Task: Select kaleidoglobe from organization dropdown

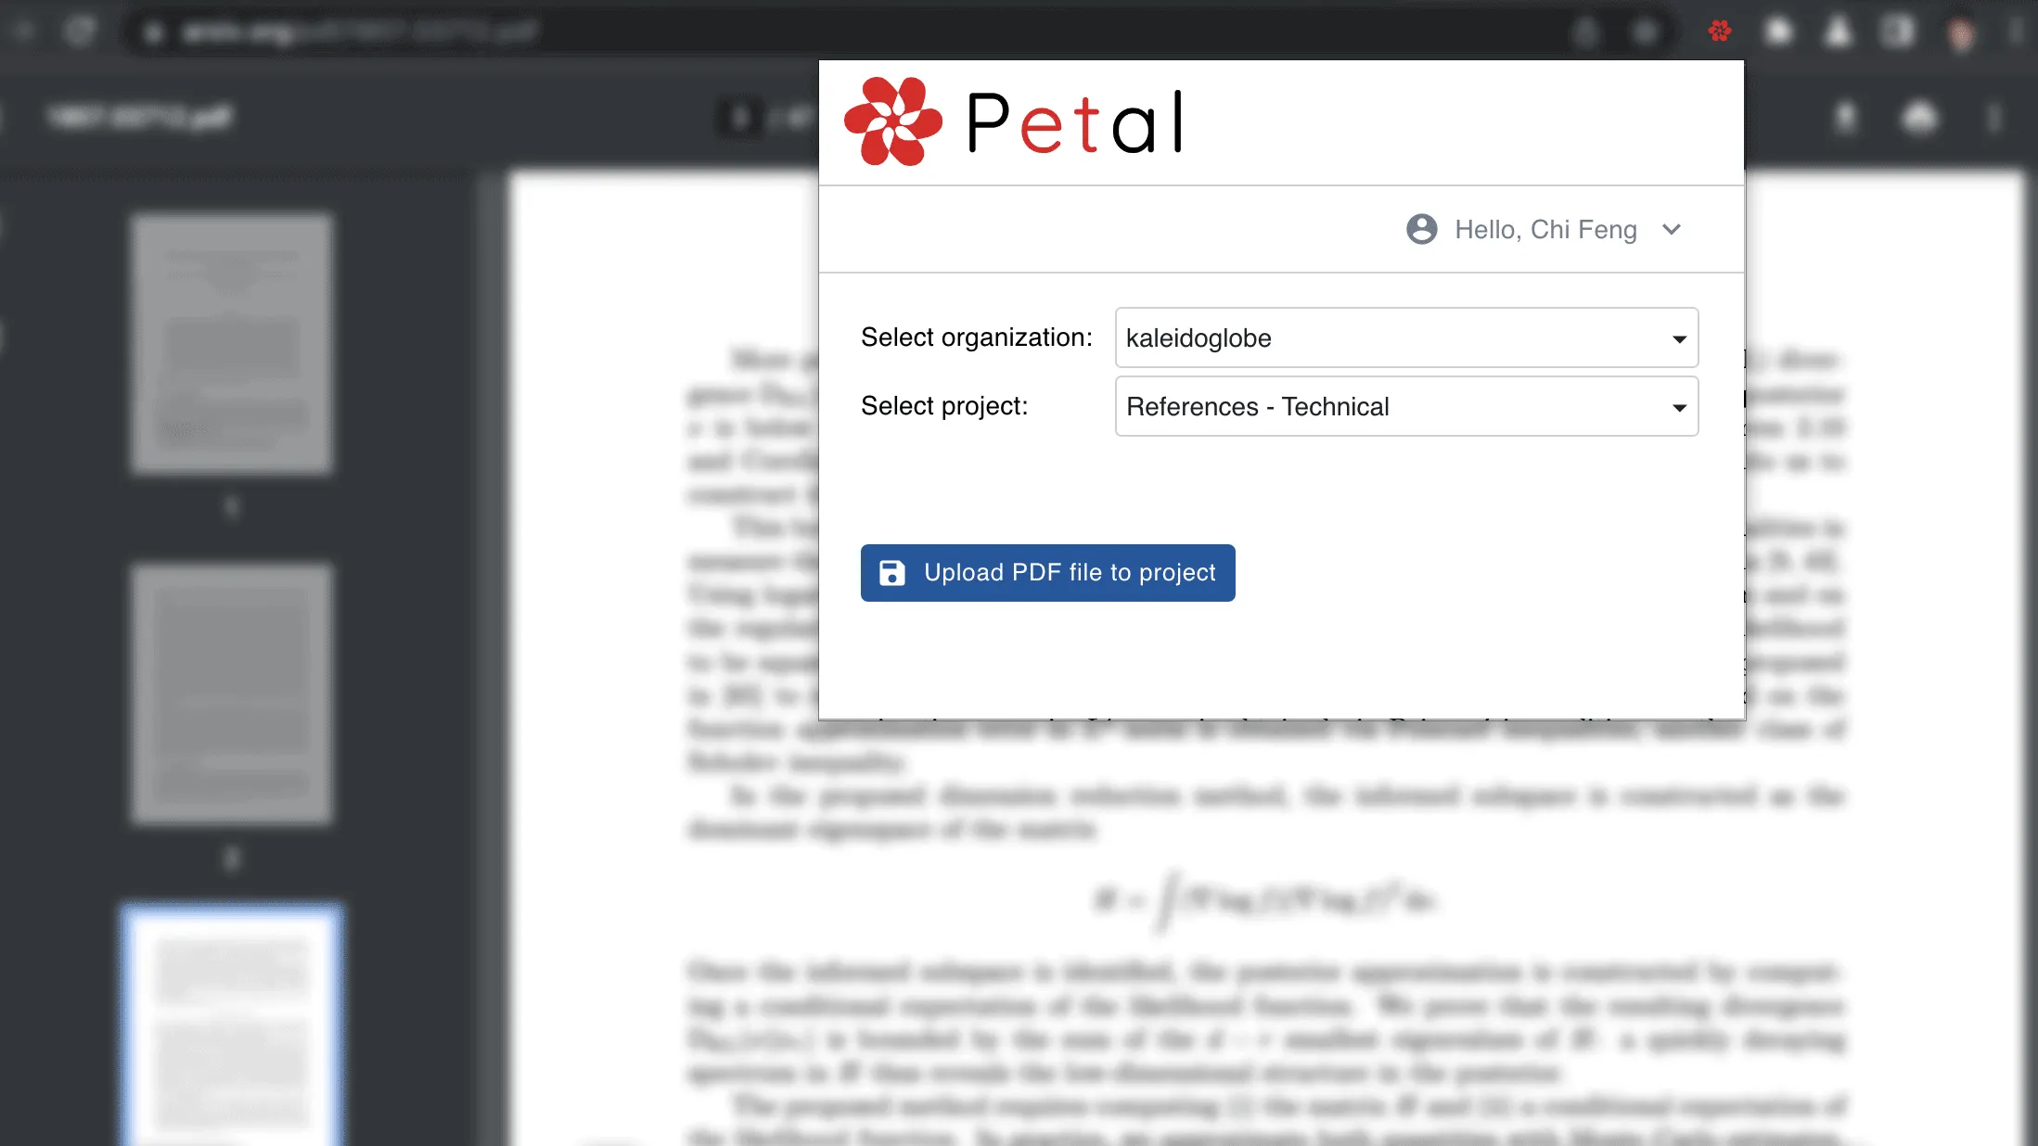Action: click(x=1404, y=337)
